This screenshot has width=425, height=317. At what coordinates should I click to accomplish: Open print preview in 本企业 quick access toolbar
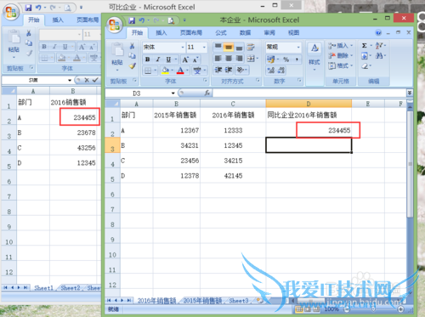pos(171,20)
